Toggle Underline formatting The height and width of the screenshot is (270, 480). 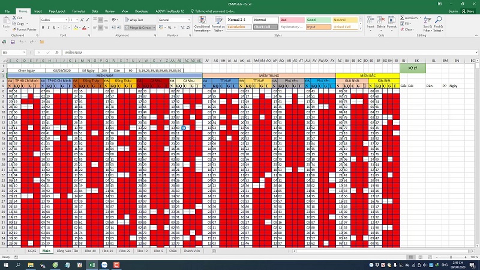(x=54, y=28)
